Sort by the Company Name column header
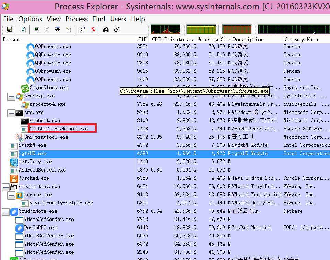This screenshot has width=330, height=260. tap(306, 39)
